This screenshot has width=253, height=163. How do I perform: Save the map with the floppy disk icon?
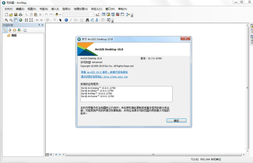tap(16, 14)
